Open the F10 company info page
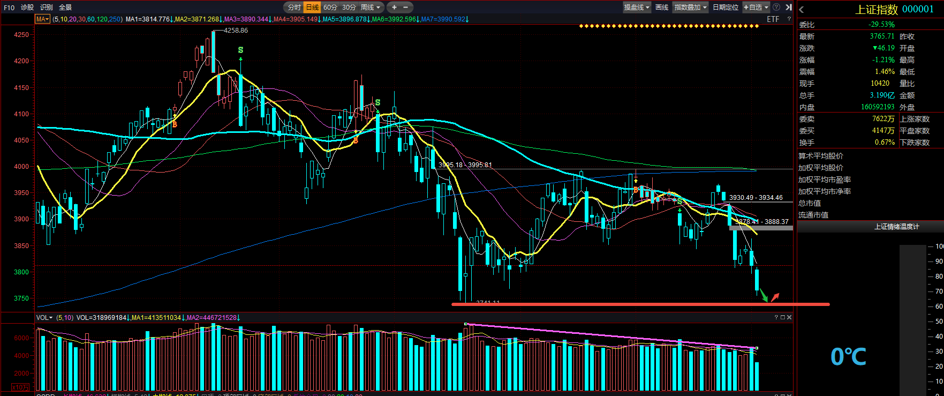This screenshot has height=396, width=944. tap(9, 8)
